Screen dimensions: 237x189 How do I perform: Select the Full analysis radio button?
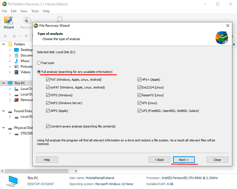point(39,72)
